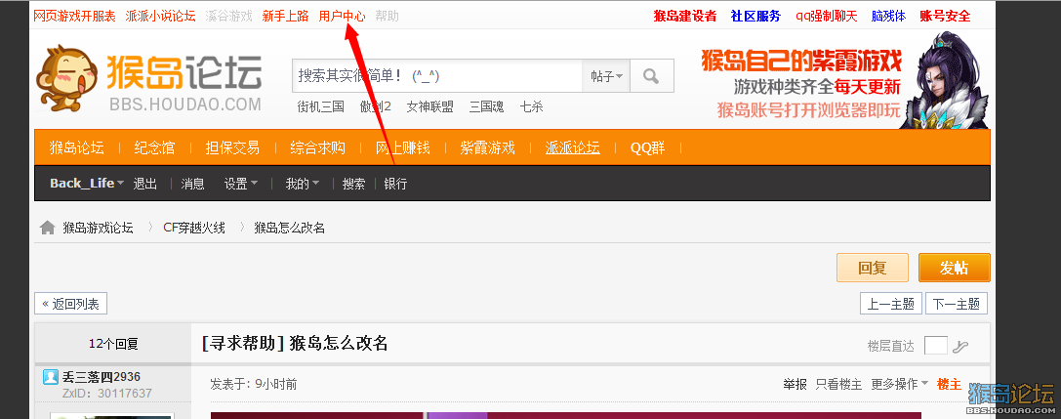Image resolution: width=1061 pixels, height=419 pixels.
Task: Click 猴岛怎么改名 breadcrumb link
Action: click(290, 229)
